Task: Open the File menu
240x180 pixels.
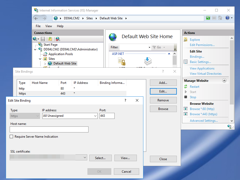Action: 38,26
